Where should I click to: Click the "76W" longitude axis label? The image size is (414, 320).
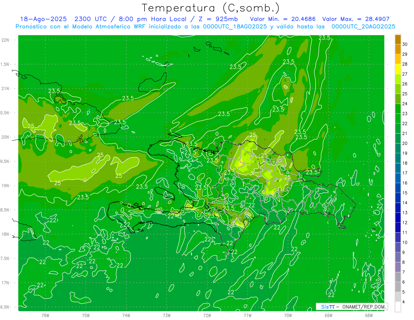45,315
